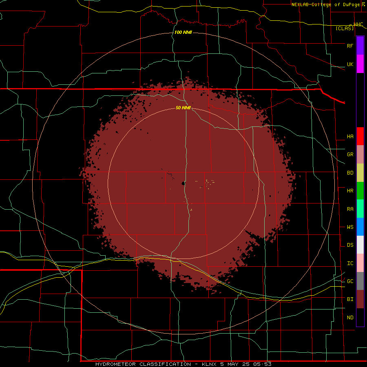Click the [CLAS] legend header
This screenshot has height=367, width=367.
(345, 29)
